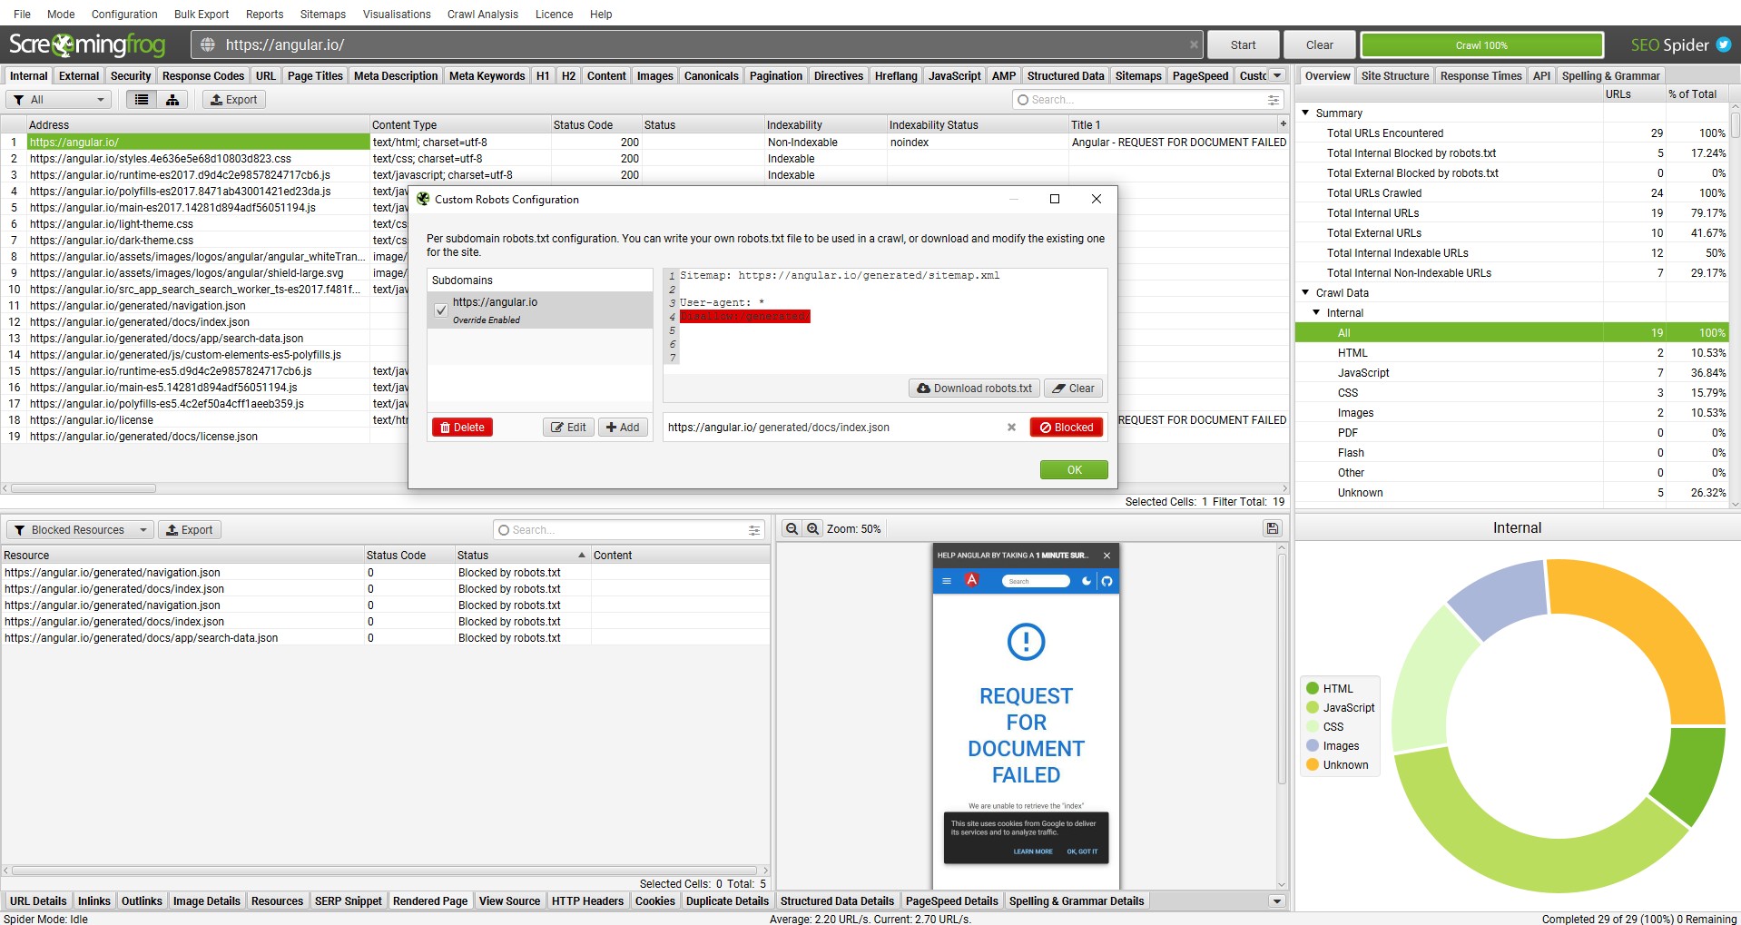Open the All filter dropdown

[x=58, y=100]
